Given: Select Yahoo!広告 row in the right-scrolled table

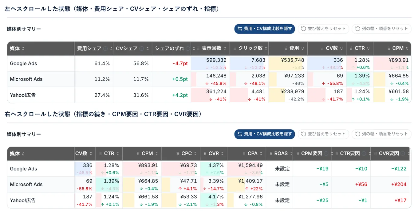Looking at the screenshot, I should tap(209, 200).
